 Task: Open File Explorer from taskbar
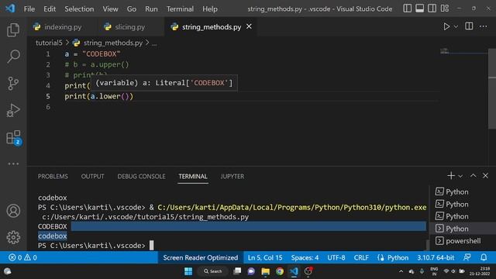[x=265, y=271]
